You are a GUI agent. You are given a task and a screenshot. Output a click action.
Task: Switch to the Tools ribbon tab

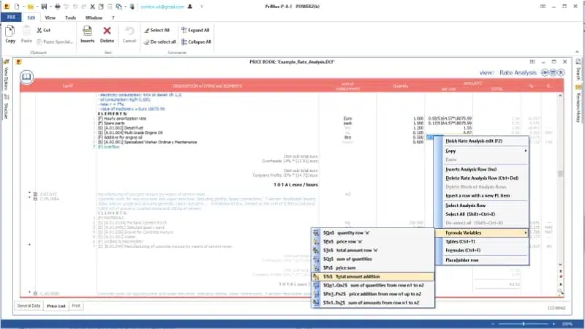coord(70,18)
